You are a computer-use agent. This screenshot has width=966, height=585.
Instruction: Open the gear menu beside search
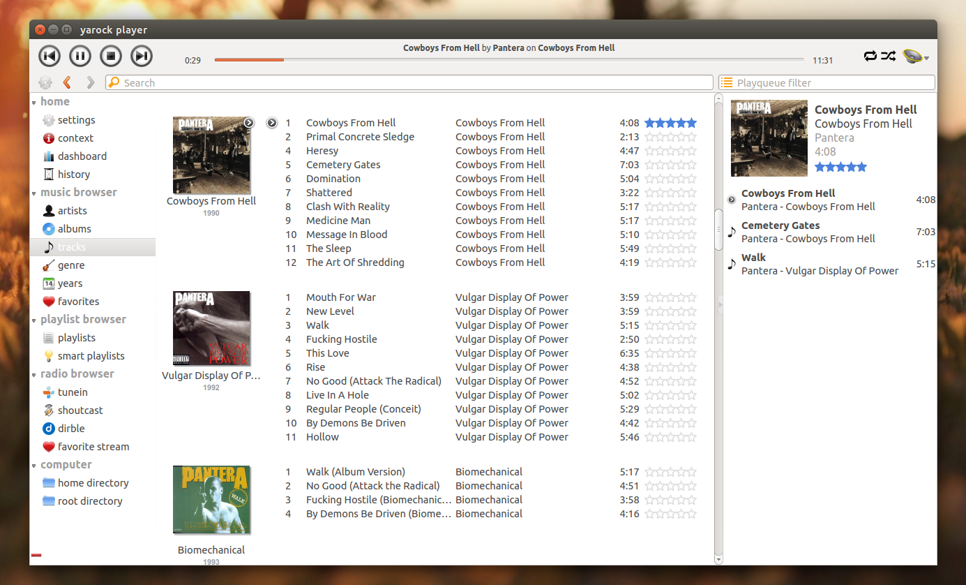45,82
